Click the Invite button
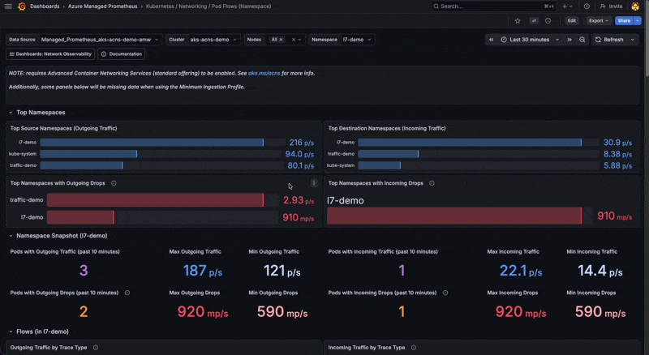Screen dimensions: 649x355 coord(612,6)
